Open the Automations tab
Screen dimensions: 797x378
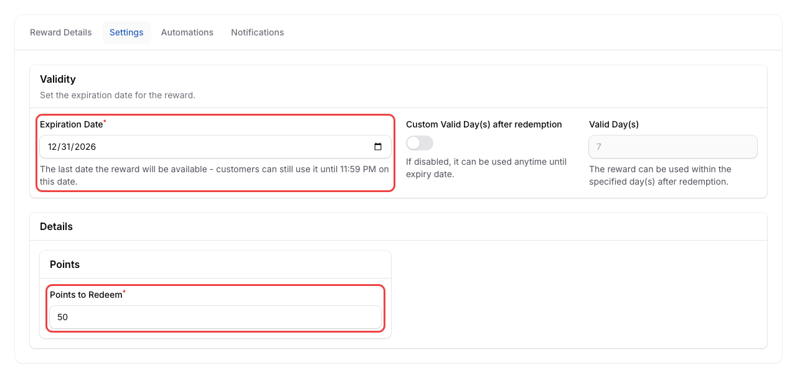point(187,32)
